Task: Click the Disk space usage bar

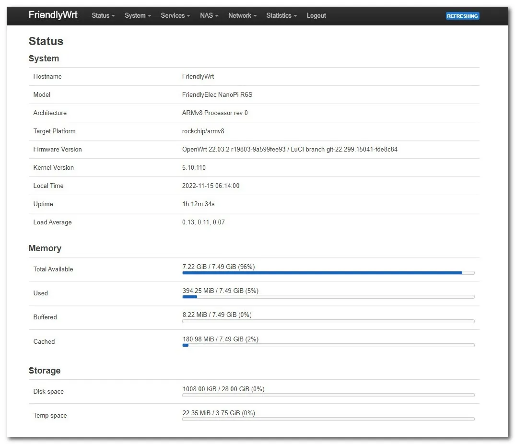Action: (328, 395)
